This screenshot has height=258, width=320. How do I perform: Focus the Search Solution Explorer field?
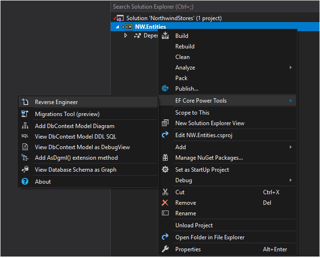(215, 7)
